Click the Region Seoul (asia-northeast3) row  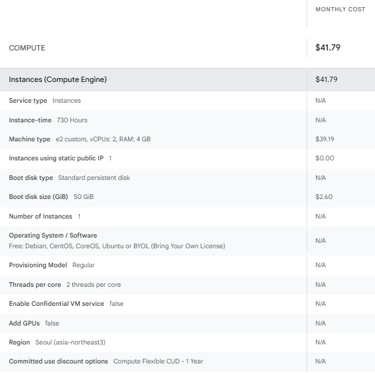(x=187, y=343)
